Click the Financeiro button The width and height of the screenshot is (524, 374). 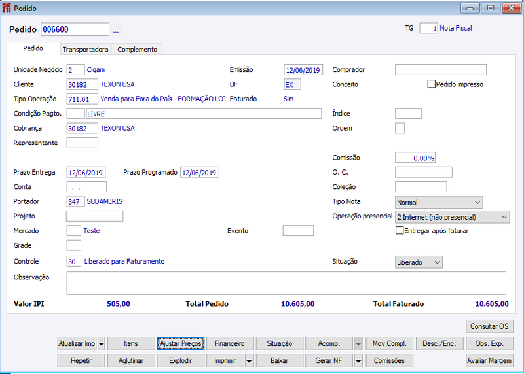click(230, 343)
